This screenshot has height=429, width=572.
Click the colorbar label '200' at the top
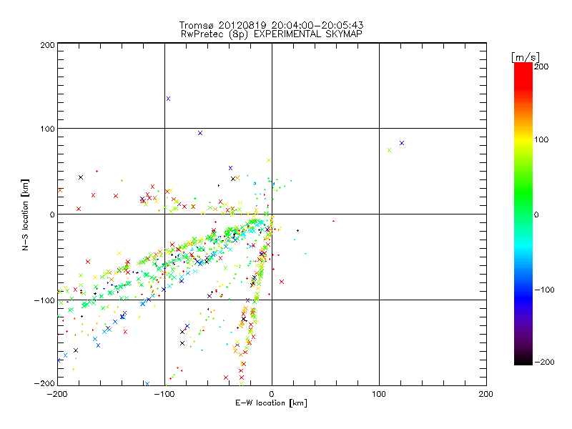(541, 66)
